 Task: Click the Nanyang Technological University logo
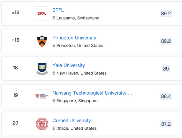coord(42,96)
